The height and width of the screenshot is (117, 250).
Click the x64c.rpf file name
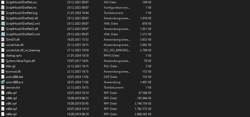point(11,103)
